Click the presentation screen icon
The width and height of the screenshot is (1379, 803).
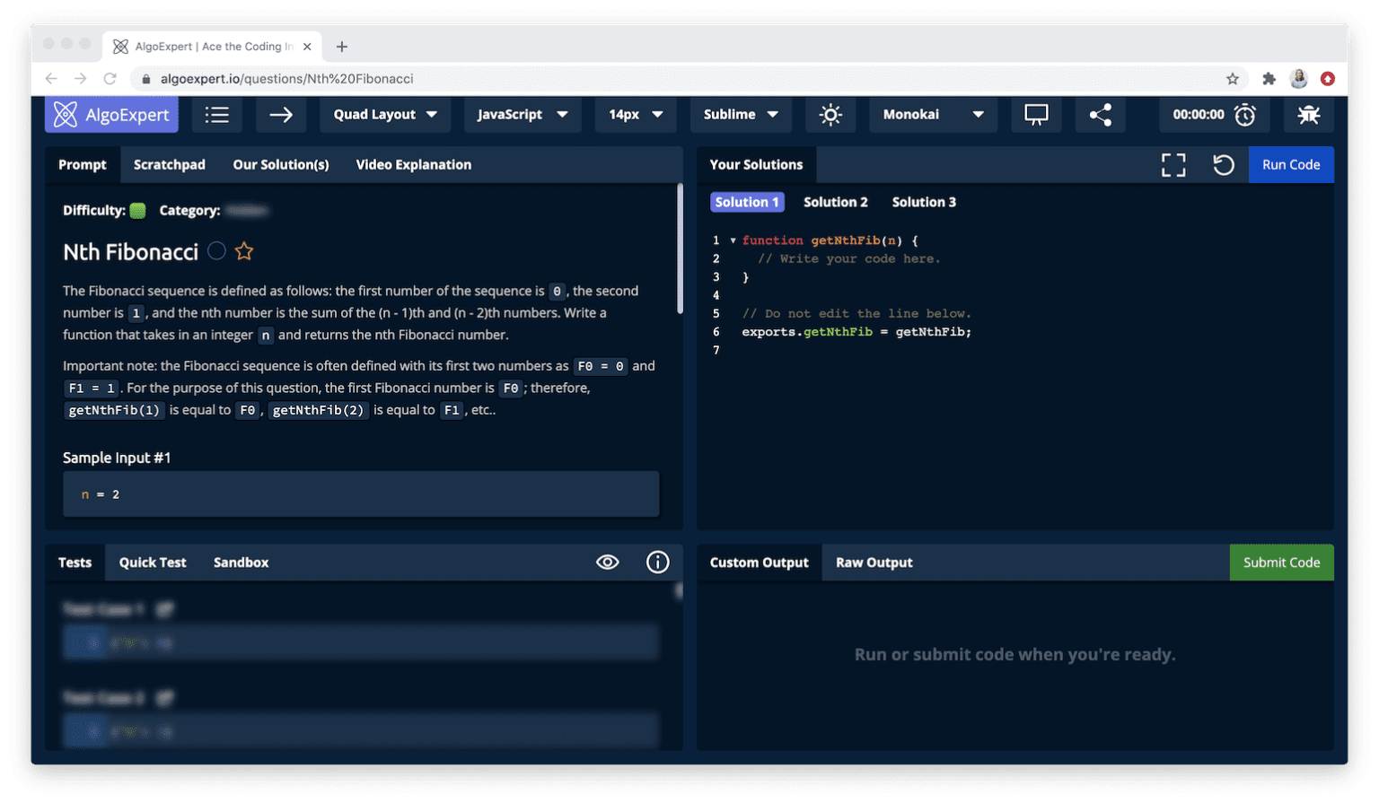[1036, 115]
